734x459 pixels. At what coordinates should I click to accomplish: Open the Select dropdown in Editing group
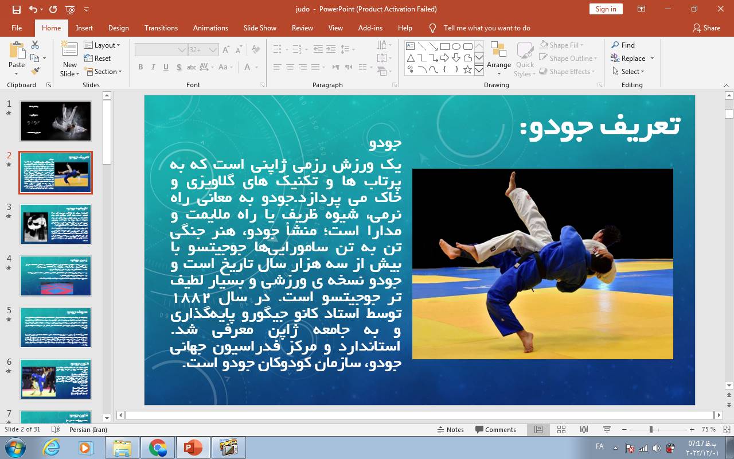(x=630, y=71)
